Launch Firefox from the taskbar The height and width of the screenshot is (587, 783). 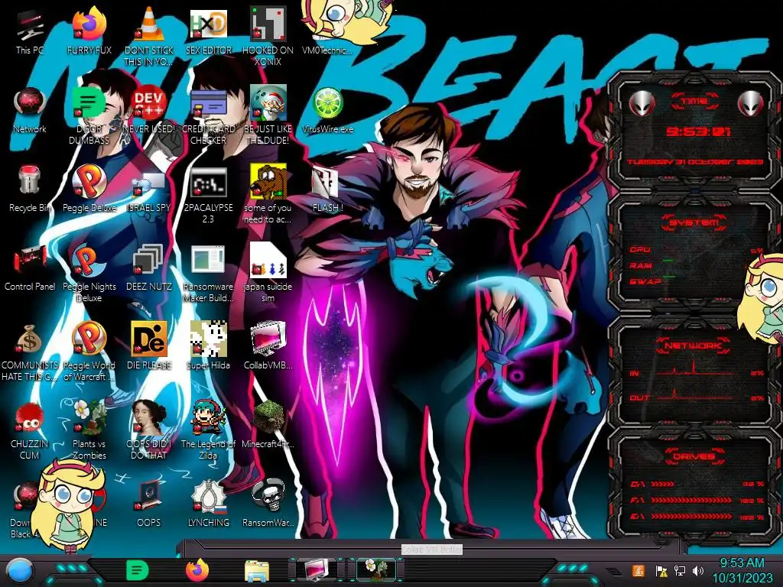[x=197, y=570]
